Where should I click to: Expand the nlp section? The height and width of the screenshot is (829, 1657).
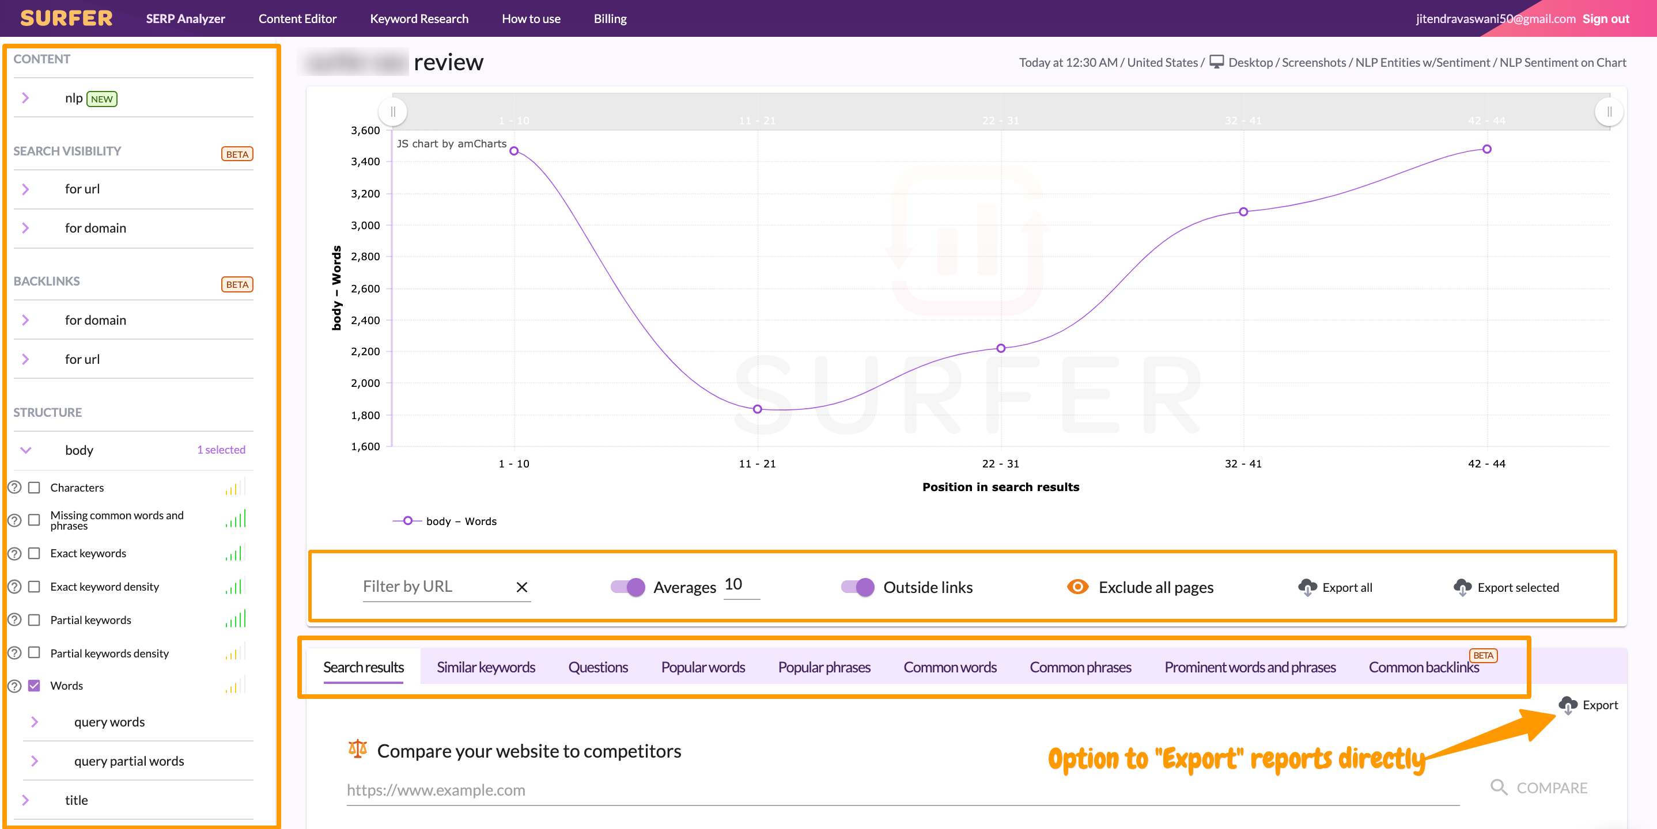coord(26,98)
